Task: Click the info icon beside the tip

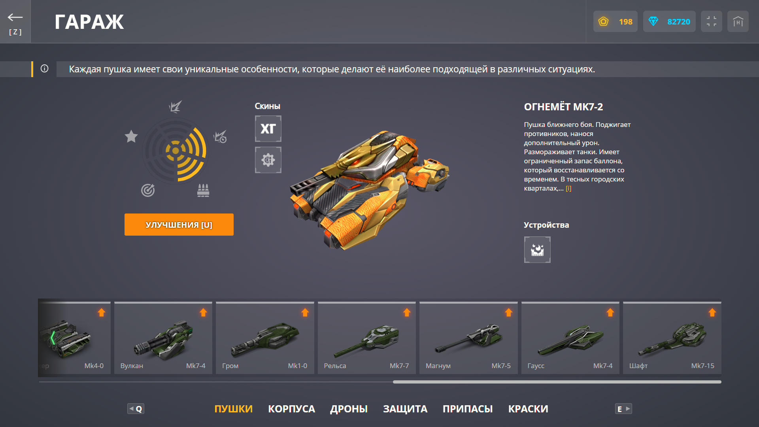Action: 44,69
